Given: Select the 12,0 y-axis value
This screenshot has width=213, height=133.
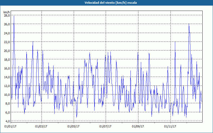Looking at the screenshot, I should pyautogui.click(x=7, y=86).
